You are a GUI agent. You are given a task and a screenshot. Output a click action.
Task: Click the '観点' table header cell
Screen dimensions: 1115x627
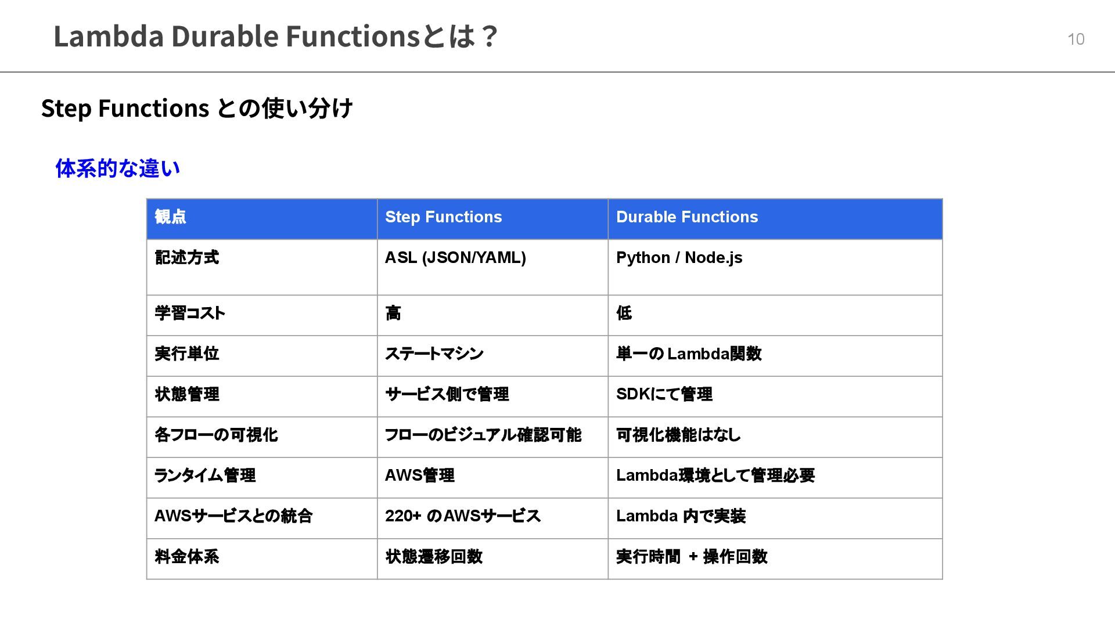tap(171, 217)
